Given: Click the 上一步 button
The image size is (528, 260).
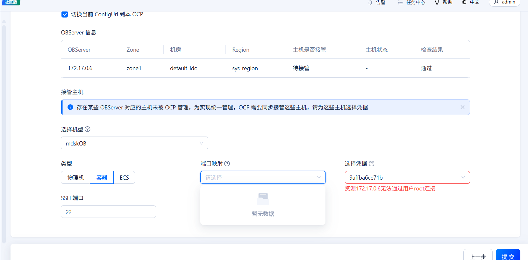Looking at the screenshot, I should 478,255.
